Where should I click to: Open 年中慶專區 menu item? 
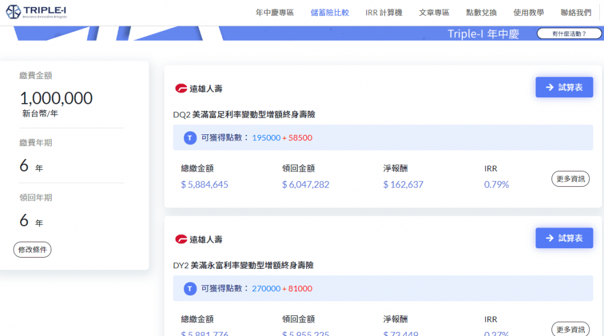click(275, 13)
